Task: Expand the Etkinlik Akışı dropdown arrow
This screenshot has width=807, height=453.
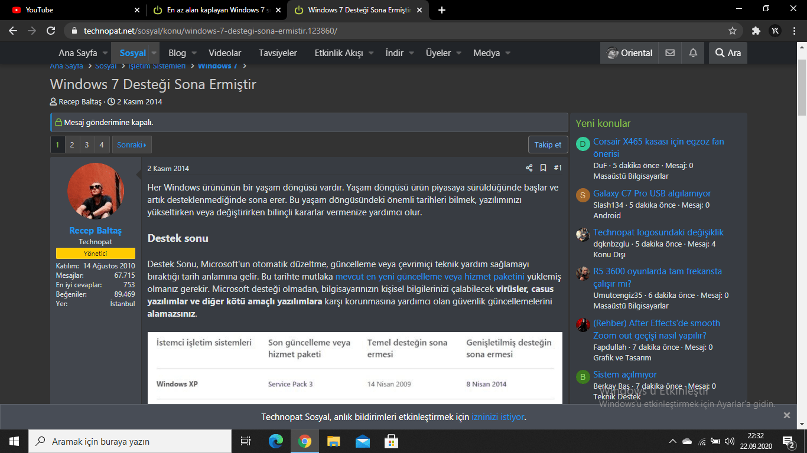Action: coord(371,53)
